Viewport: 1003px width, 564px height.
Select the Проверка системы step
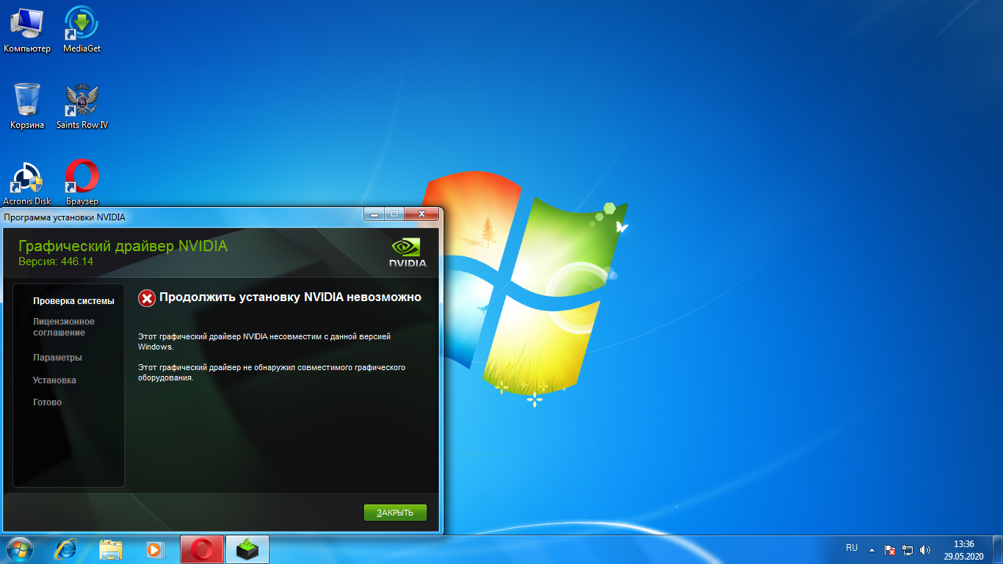[x=73, y=301]
